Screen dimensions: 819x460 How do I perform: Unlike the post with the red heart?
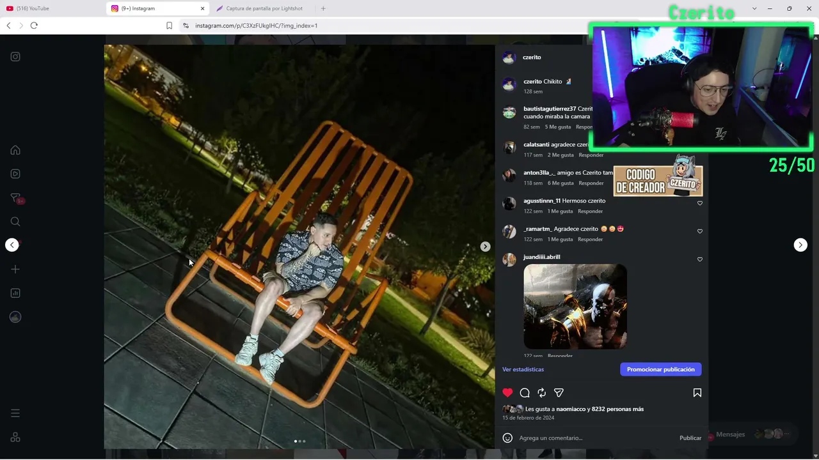click(x=507, y=393)
